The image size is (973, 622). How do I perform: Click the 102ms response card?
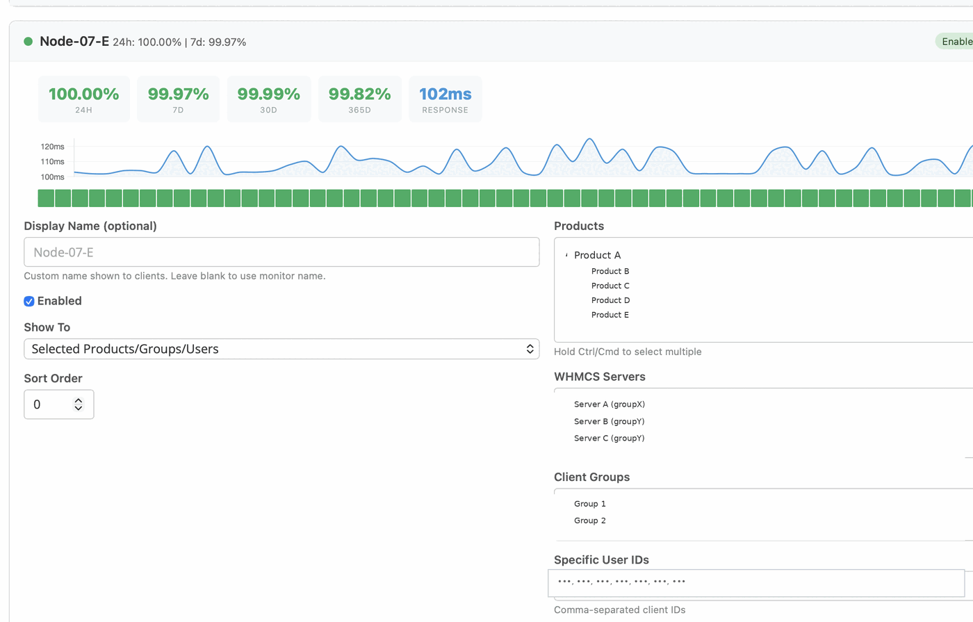pos(445,99)
